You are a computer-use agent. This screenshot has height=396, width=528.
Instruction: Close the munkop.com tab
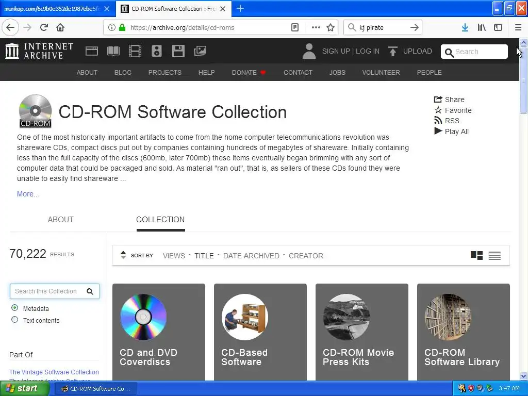107,9
